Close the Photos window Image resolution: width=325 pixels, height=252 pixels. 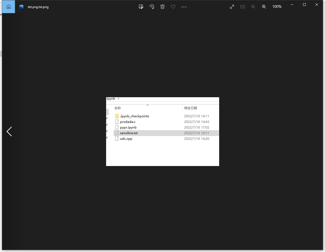pos(317,5)
